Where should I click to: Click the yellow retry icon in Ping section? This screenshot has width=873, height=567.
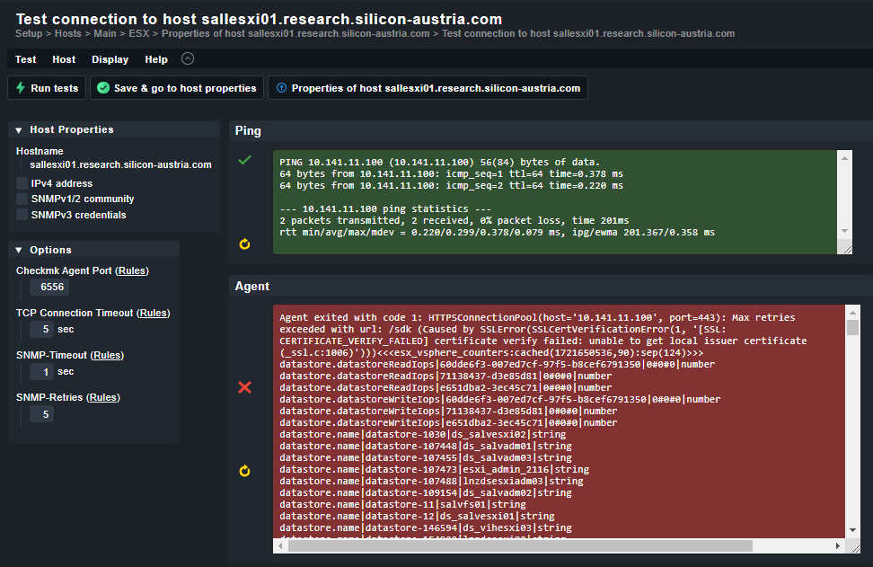click(x=243, y=244)
